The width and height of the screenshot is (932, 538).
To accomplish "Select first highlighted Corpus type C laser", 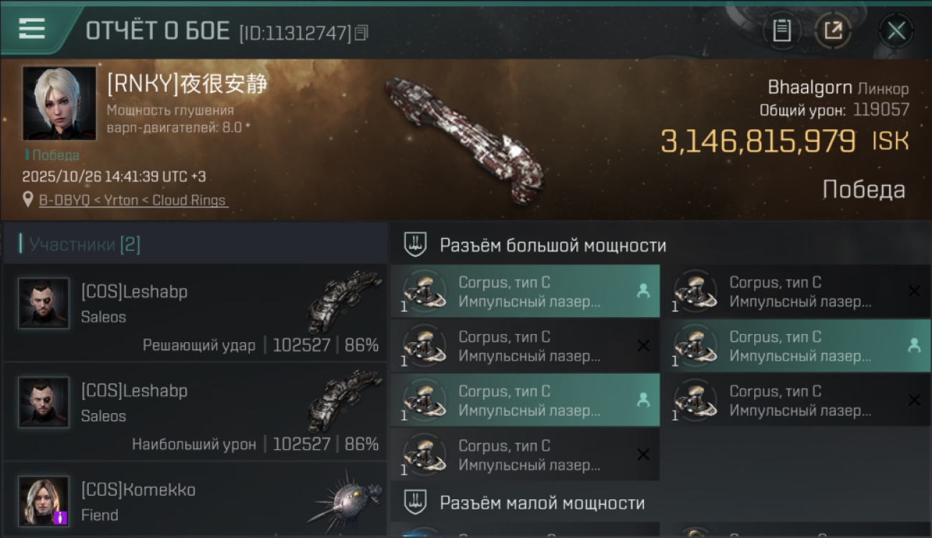I will click(x=525, y=291).
